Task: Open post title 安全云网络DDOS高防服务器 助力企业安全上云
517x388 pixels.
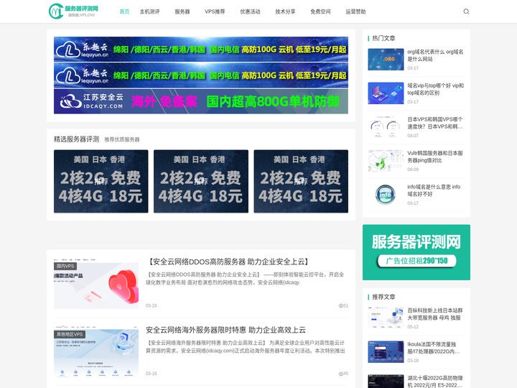Action: (228, 262)
